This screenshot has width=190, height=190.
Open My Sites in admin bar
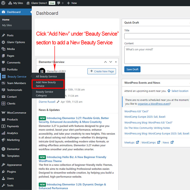click(16, 3)
